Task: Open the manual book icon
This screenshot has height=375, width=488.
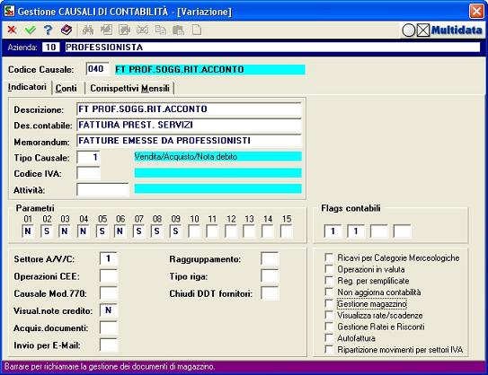Action: pos(67,30)
